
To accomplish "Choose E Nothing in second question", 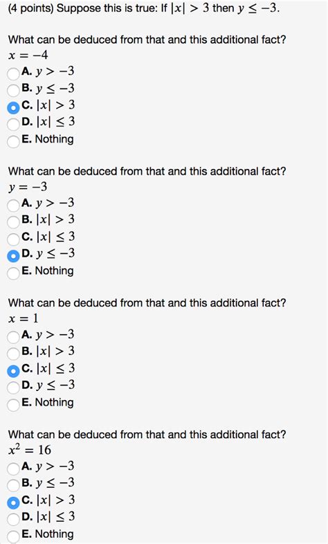I will tap(13, 273).
